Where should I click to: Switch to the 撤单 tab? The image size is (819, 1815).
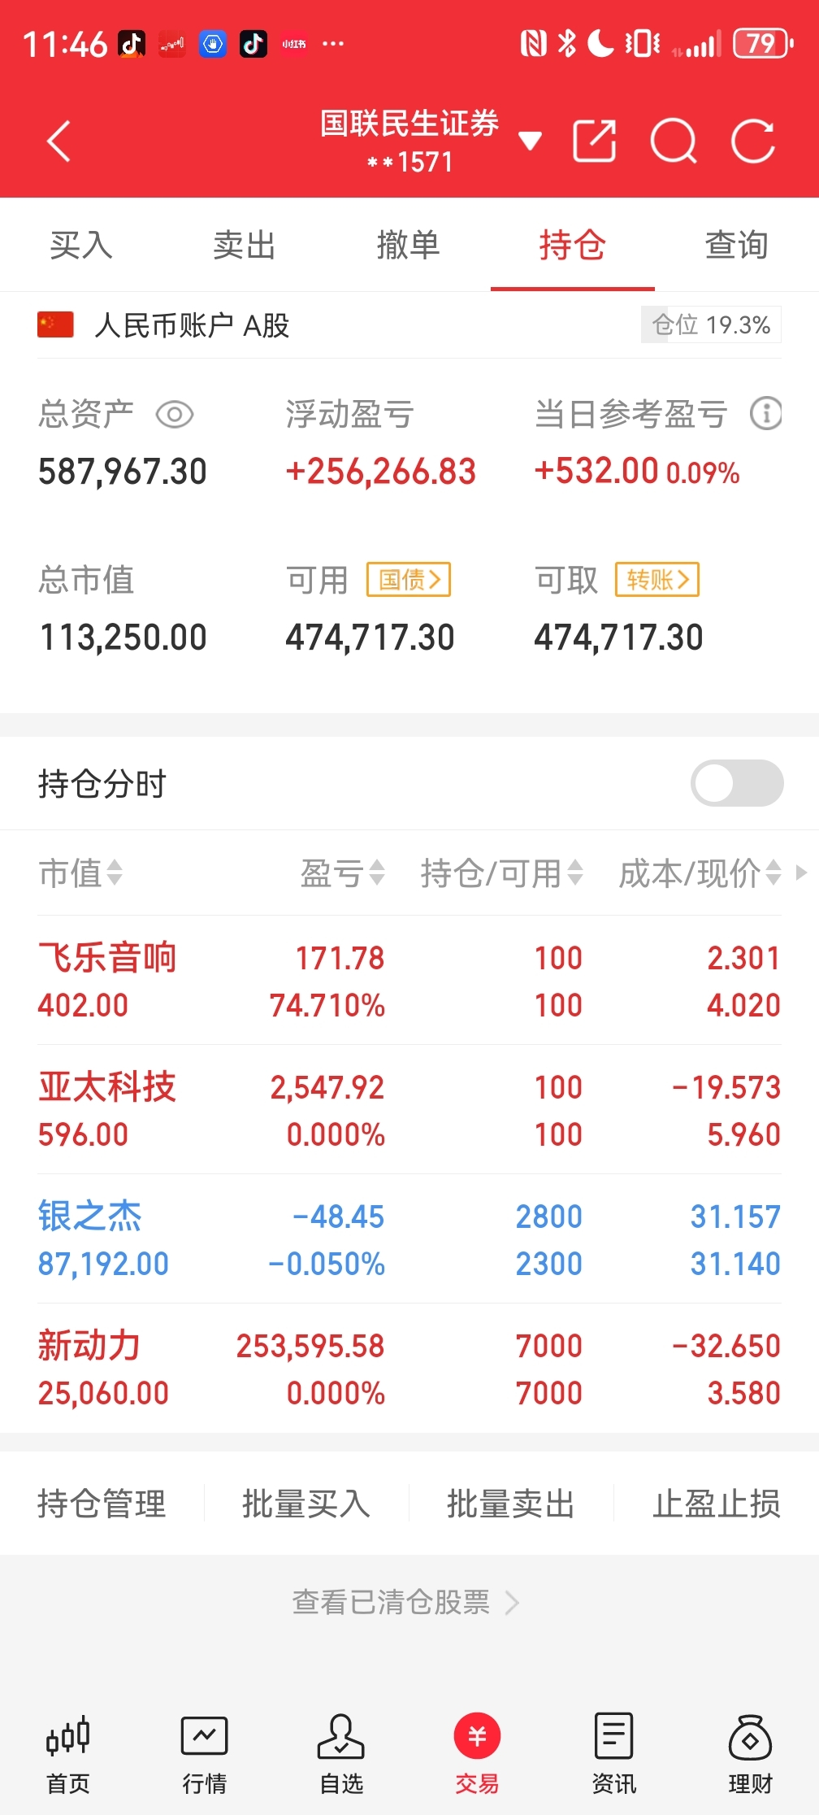pos(409,245)
